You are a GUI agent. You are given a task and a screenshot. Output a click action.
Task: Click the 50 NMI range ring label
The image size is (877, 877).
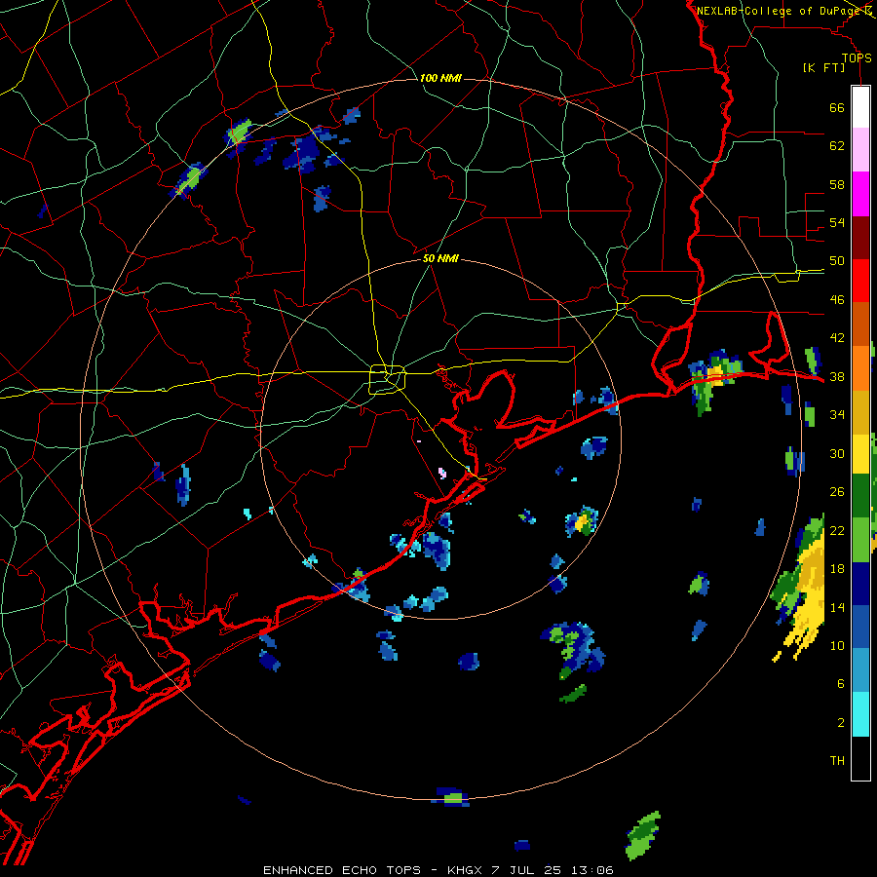coord(440,258)
